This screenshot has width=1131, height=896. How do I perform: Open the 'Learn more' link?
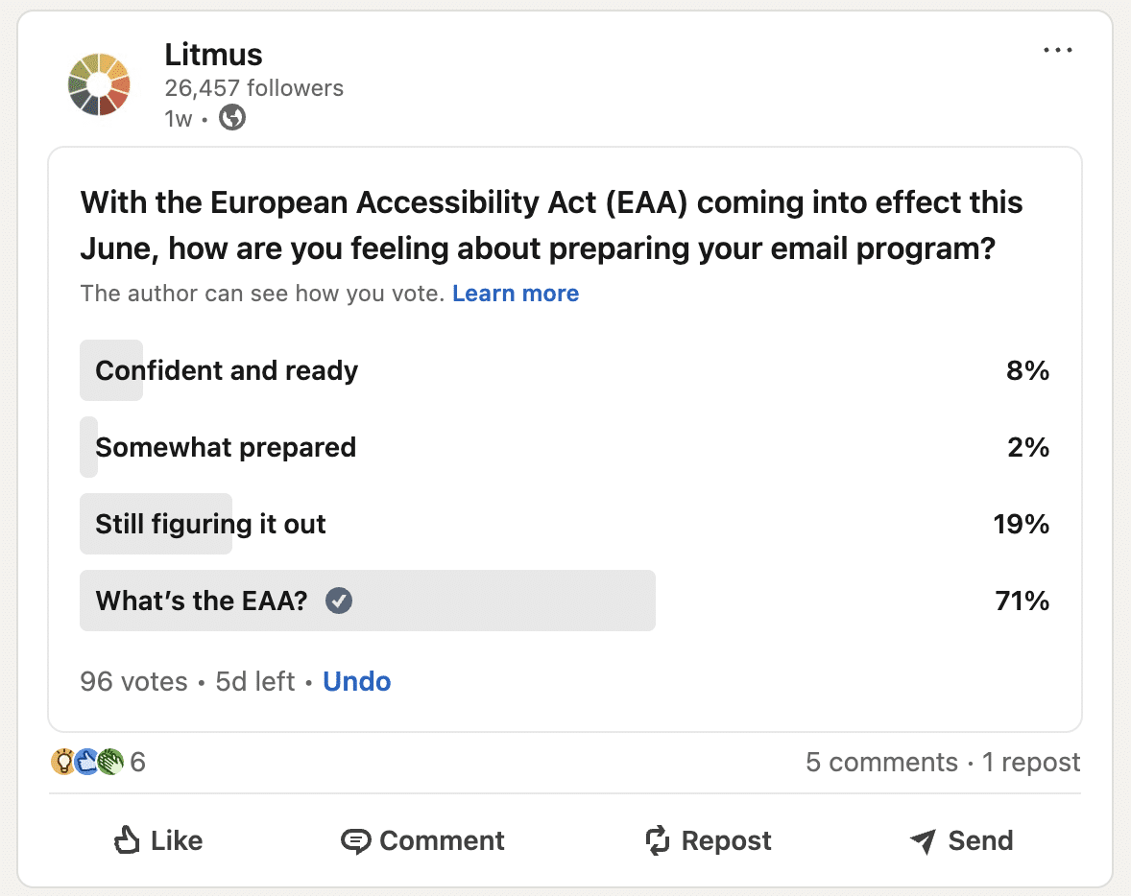coord(516,294)
